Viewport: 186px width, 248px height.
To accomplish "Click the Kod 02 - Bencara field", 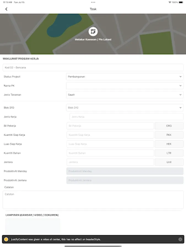I will click(x=93, y=68).
